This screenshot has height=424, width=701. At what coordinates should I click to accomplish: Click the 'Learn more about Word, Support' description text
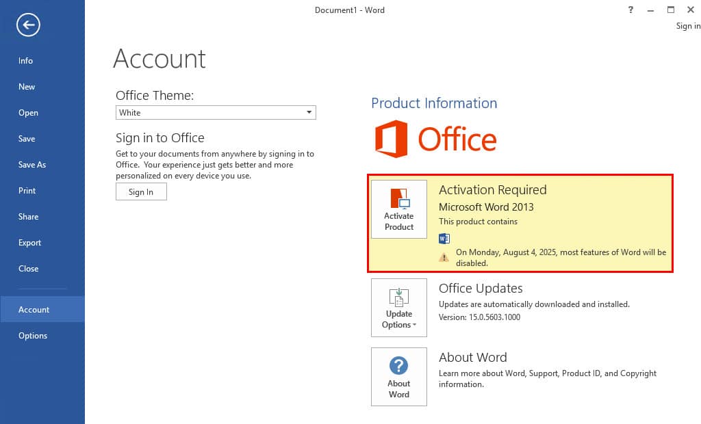pos(548,378)
